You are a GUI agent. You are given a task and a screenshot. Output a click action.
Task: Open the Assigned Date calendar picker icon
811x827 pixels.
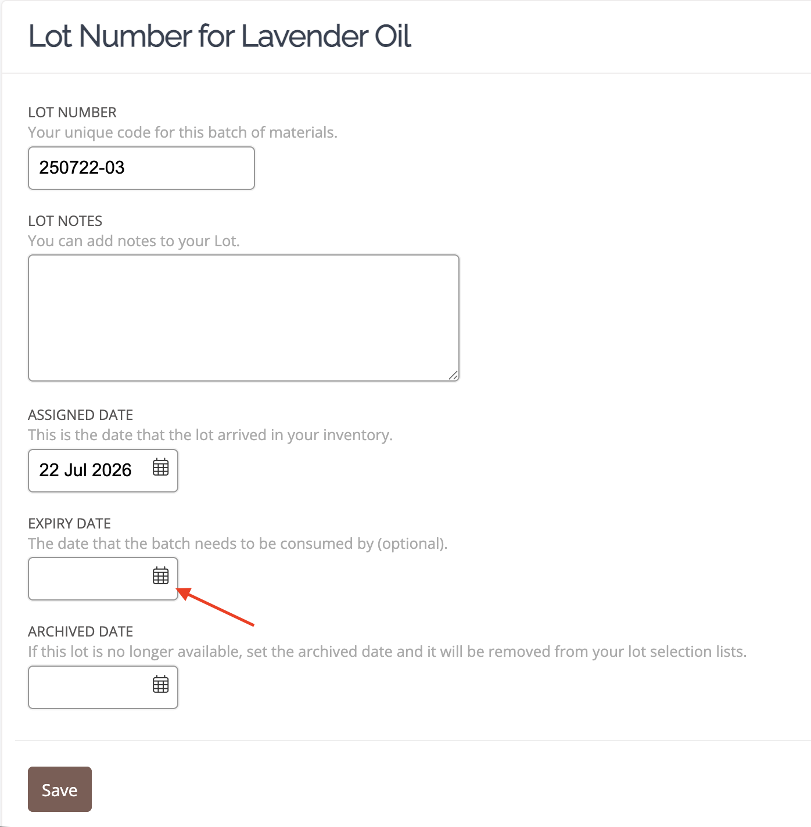(161, 468)
